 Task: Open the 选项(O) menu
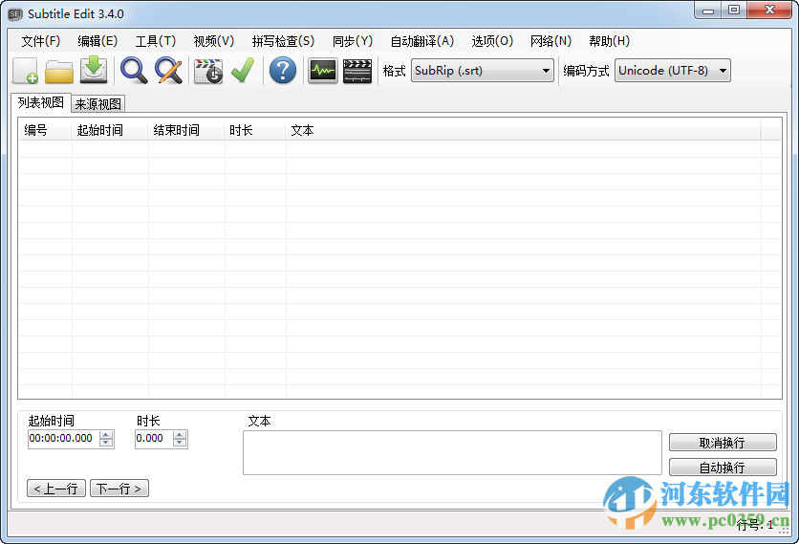click(x=492, y=41)
